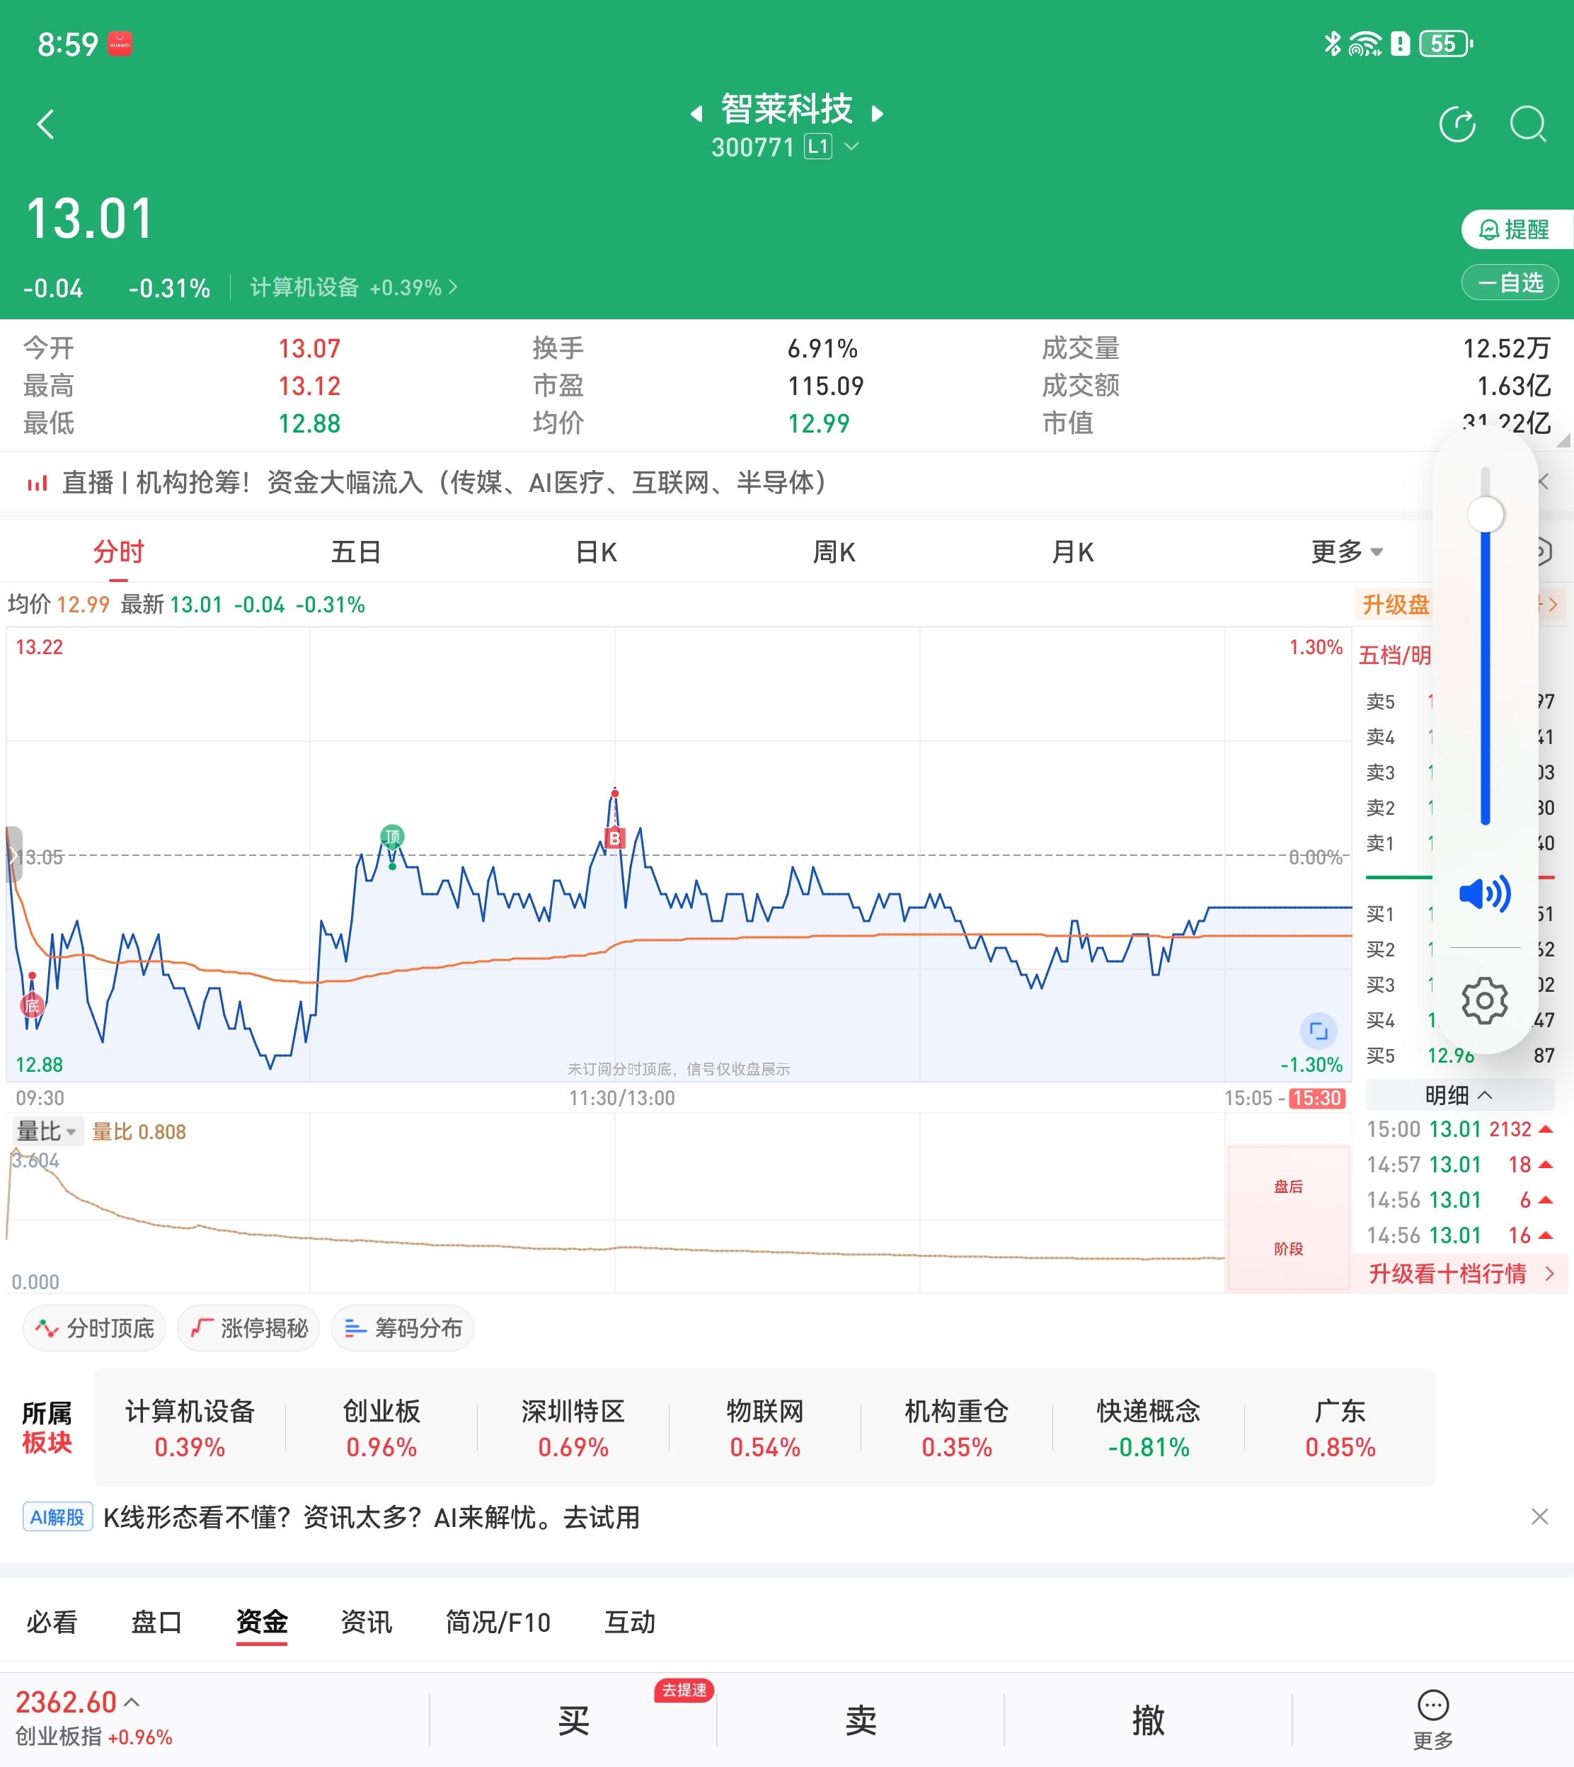Viewport: 1574px width, 1767px height.
Task: Select the 五日 chart tab
Action: 355,551
